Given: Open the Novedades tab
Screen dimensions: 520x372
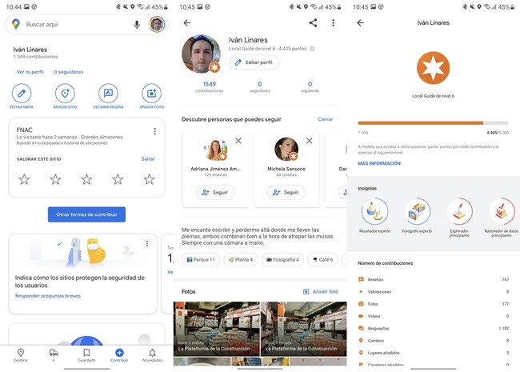Looking at the screenshot, I should tap(152, 354).
